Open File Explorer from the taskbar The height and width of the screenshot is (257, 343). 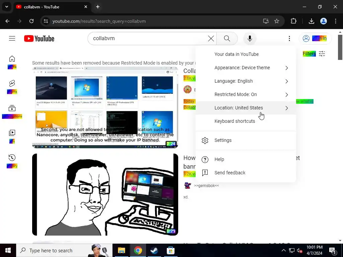coord(121,250)
